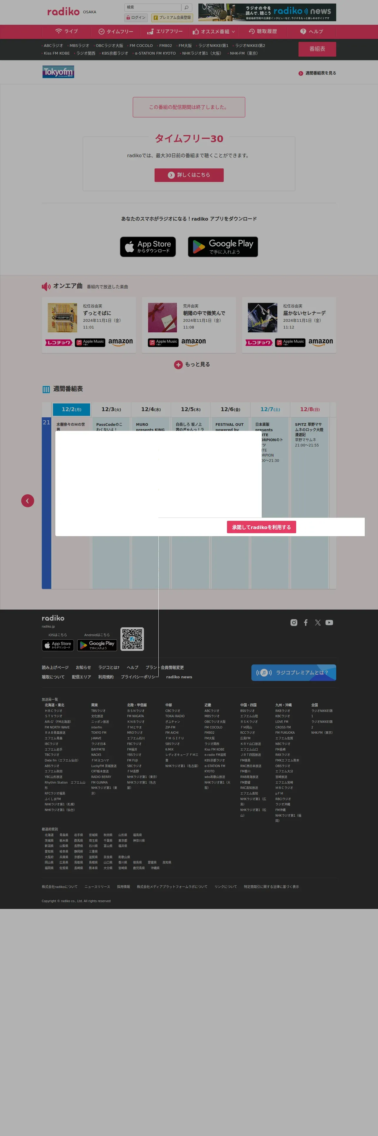The image size is (378, 1136).
Task: Select FM COCOLO station link
Action: click(141, 45)
